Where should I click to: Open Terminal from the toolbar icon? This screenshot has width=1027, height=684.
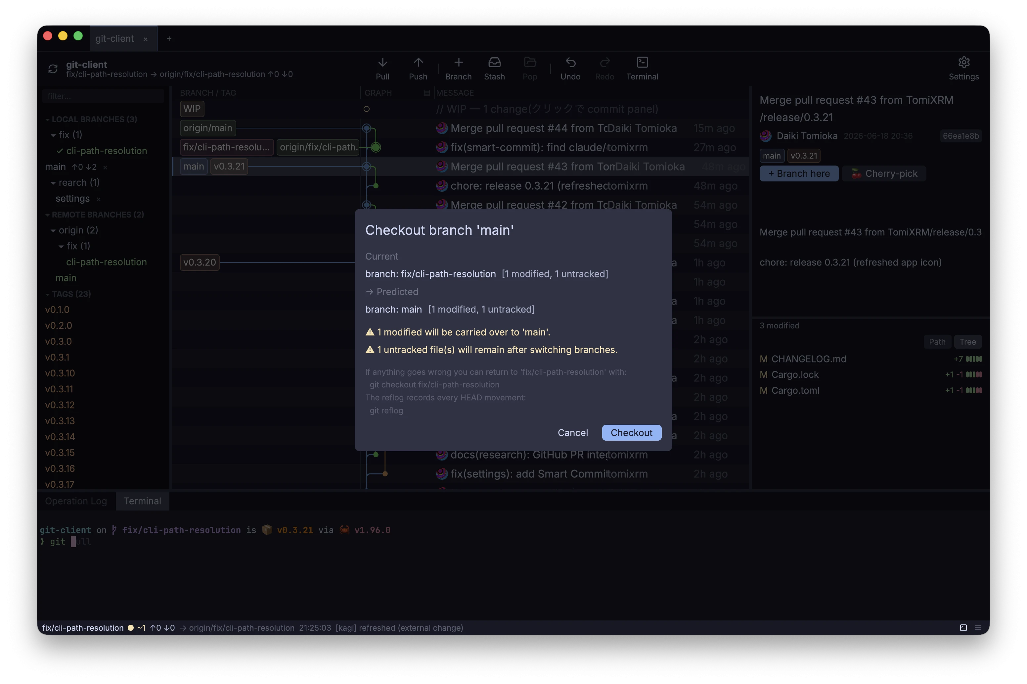pyautogui.click(x=642, y=62)
